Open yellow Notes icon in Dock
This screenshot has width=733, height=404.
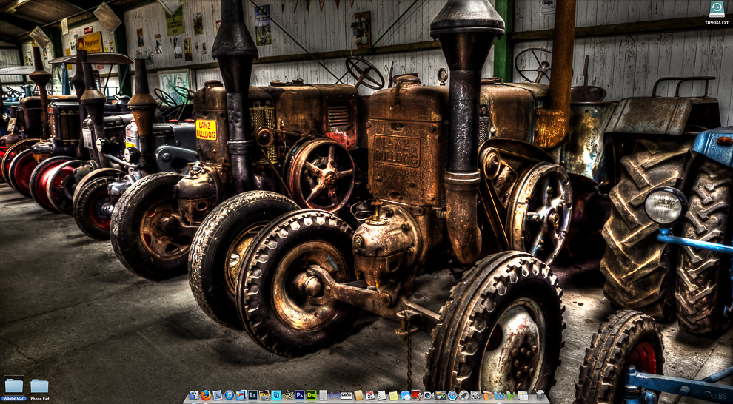click(x=394, y=395)
